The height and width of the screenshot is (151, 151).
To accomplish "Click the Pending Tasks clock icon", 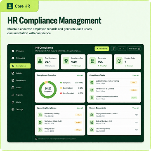I will pyautogui.click(x=119, y=61).
